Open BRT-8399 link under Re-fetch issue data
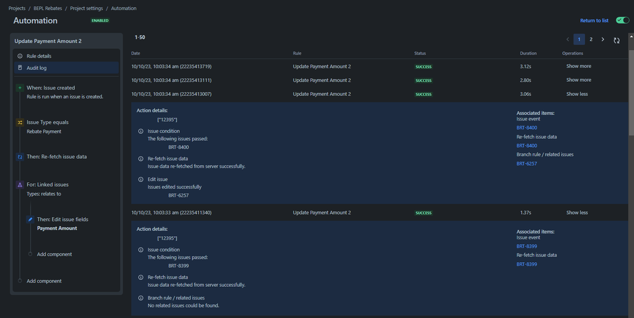The height and width of the screenshot is (318, 634). click(x=527, y=264)
